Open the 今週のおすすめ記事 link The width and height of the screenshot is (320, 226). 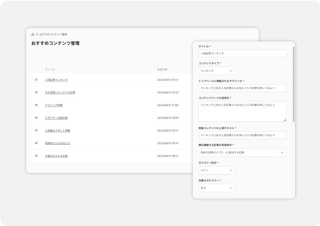[56, 156]
